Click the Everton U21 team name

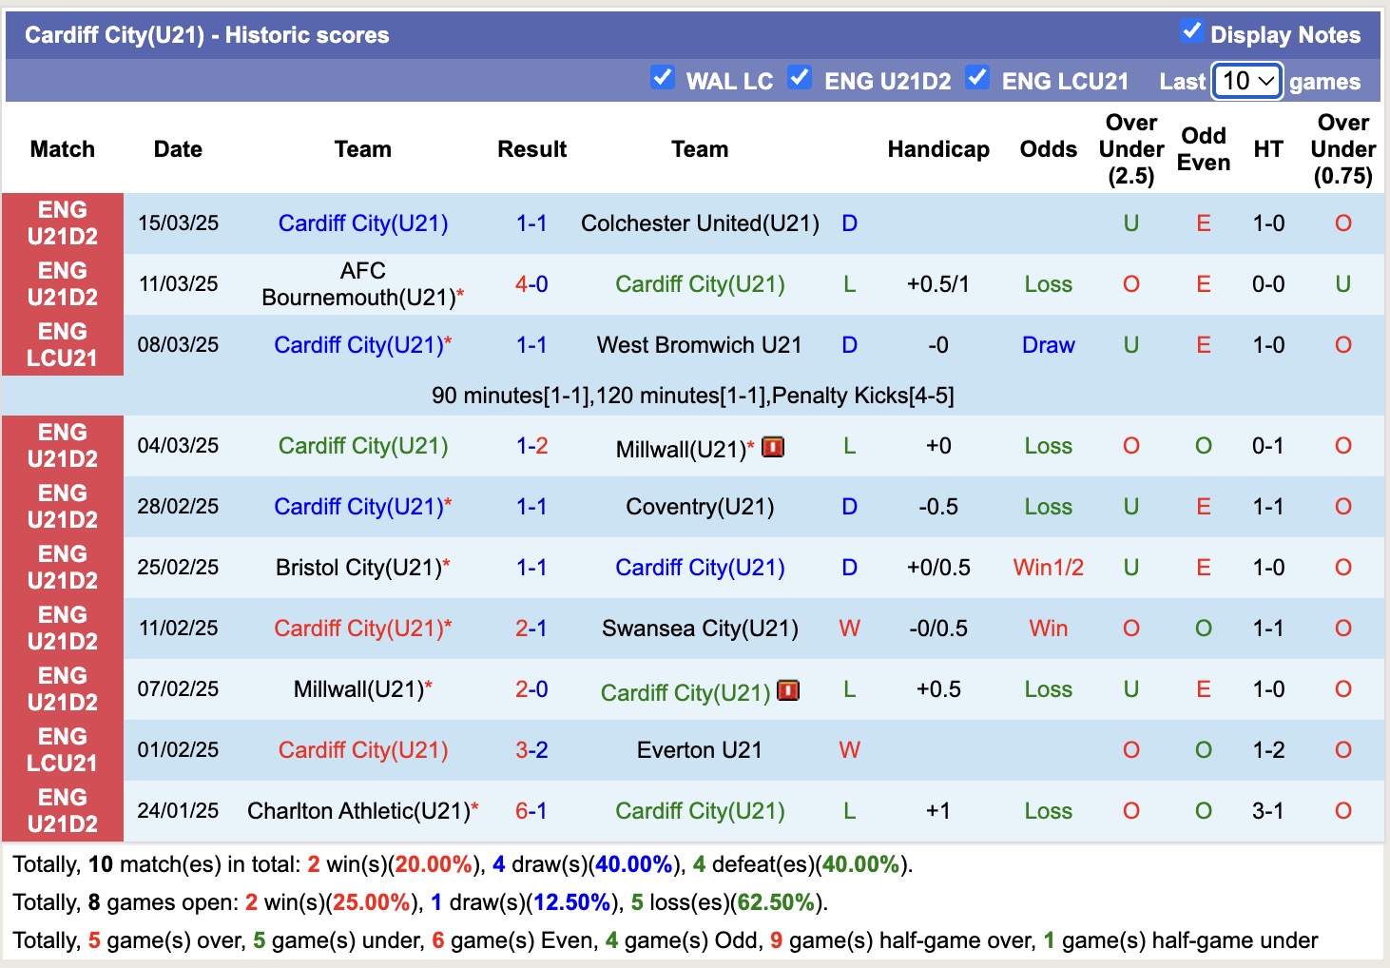click(x=700, y=749)
